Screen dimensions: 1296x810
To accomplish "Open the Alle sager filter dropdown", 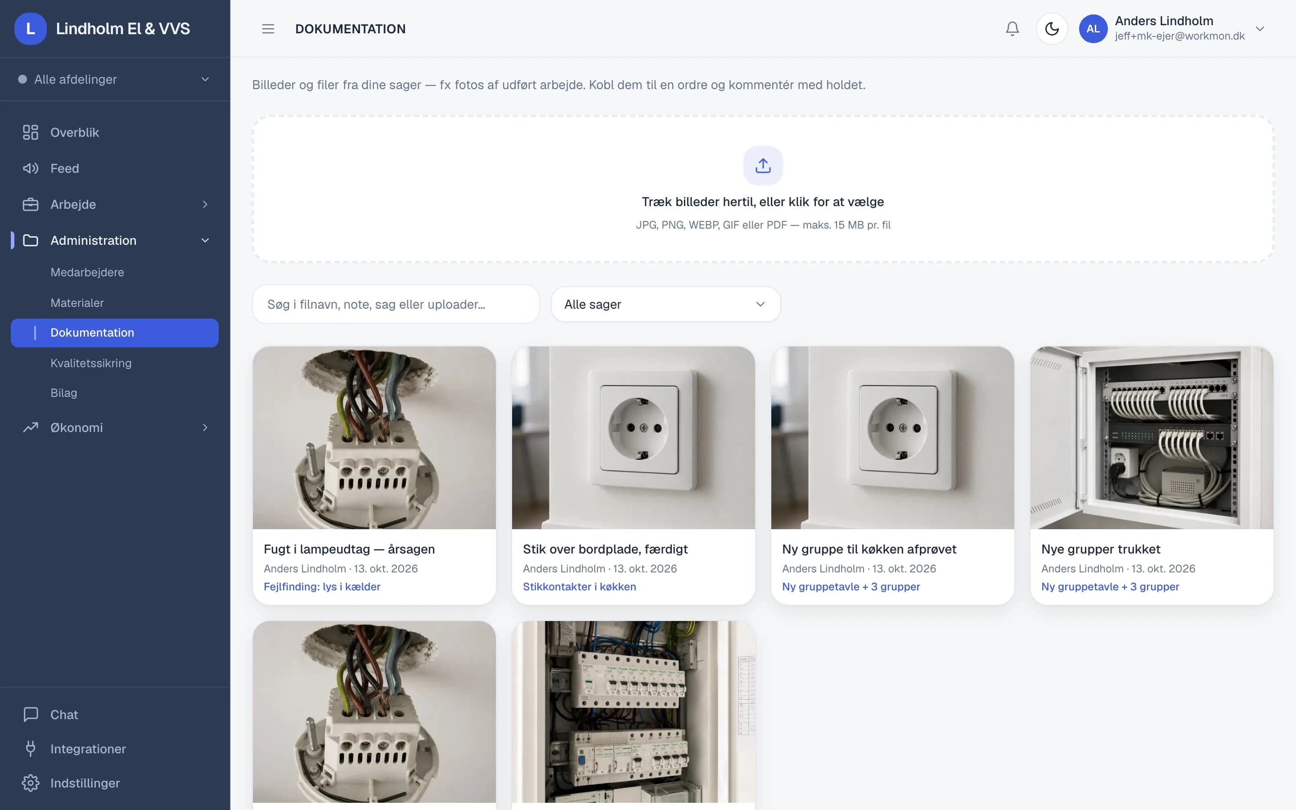I will (x=666, y=304).
